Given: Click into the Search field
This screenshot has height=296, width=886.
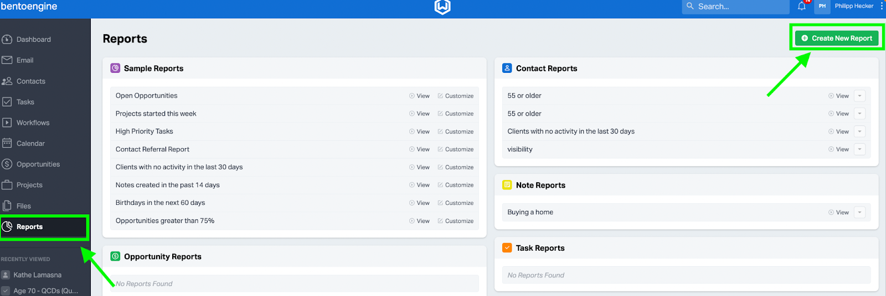Looking at the screenshot, I should [x=735, y=7].
